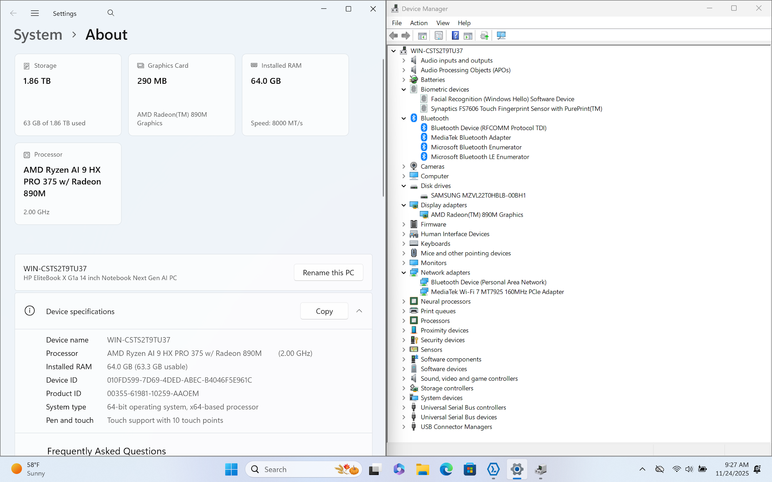Image resolution: width=772 pixels, height=482 pixels.
Task: Collapse the Device specifications section
Action: (x=359, y=311)
